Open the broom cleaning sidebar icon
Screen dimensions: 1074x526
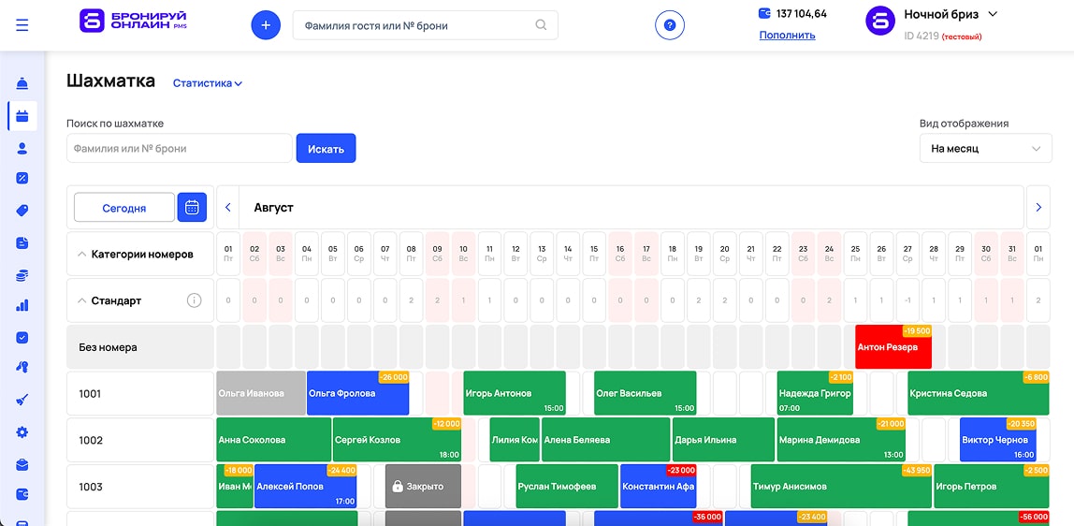point(22,400)
